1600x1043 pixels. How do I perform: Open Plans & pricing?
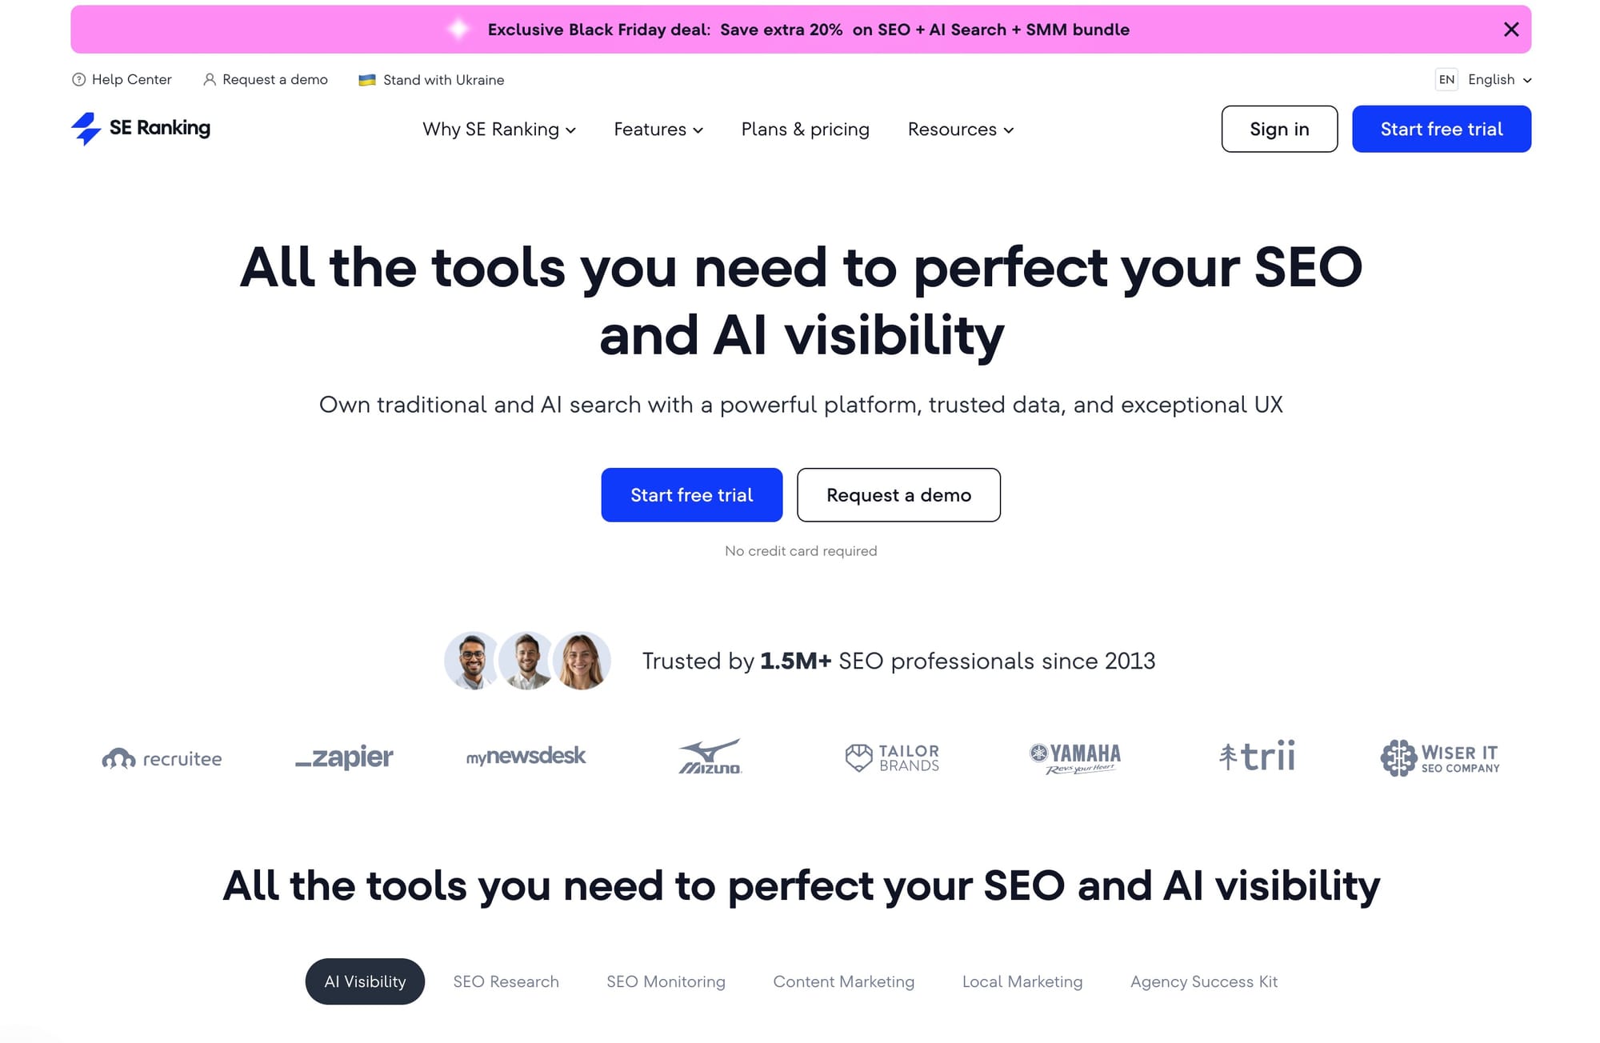pos(805,129)
